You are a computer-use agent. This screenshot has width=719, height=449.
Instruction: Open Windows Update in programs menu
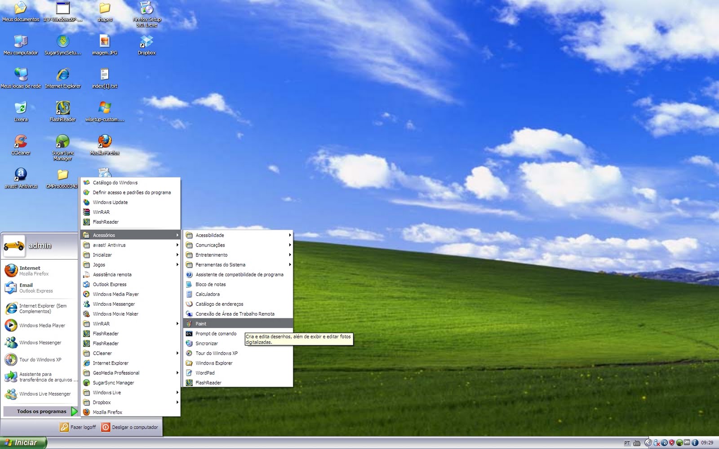click(130, 202)
